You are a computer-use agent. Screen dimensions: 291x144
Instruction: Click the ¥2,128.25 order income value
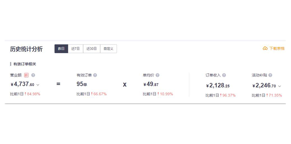(x=218, y=86)
